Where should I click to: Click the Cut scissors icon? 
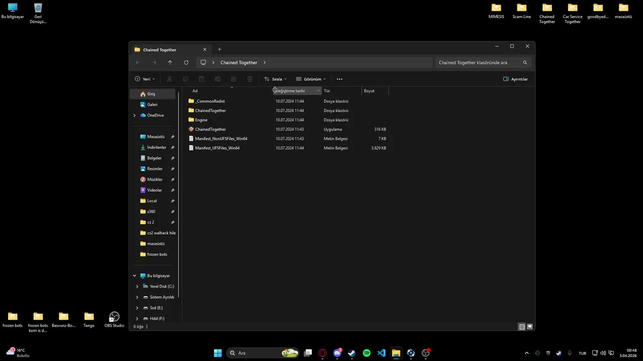tap(169, 79)
